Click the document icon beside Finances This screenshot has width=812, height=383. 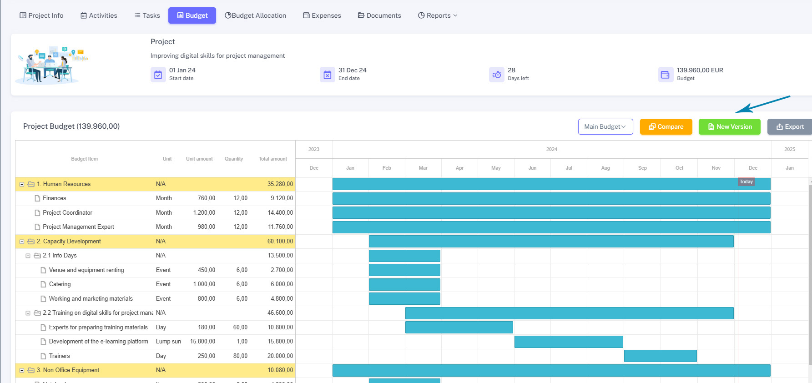coord(37,198)
